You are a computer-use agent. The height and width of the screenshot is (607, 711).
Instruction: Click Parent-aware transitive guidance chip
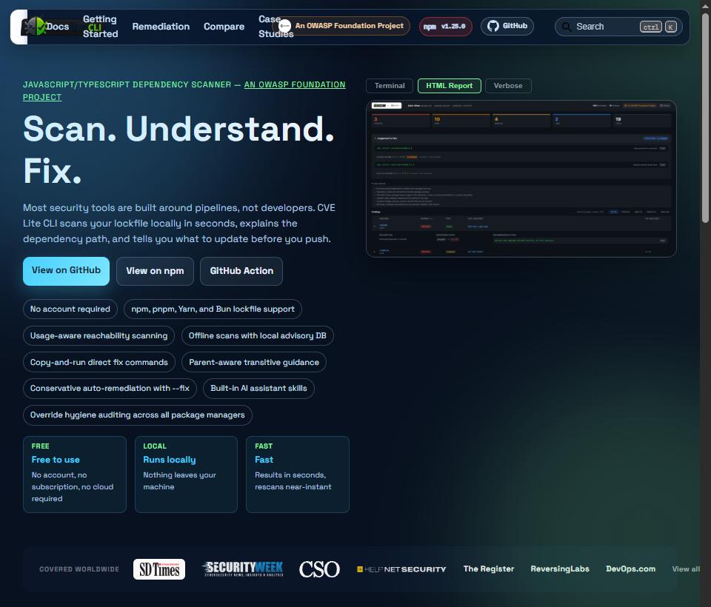pyautogui.click(x=254, y=362)
